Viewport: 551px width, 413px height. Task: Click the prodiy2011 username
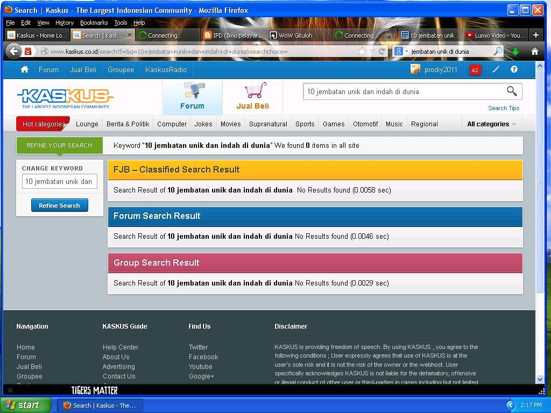[x=441, y=69]
